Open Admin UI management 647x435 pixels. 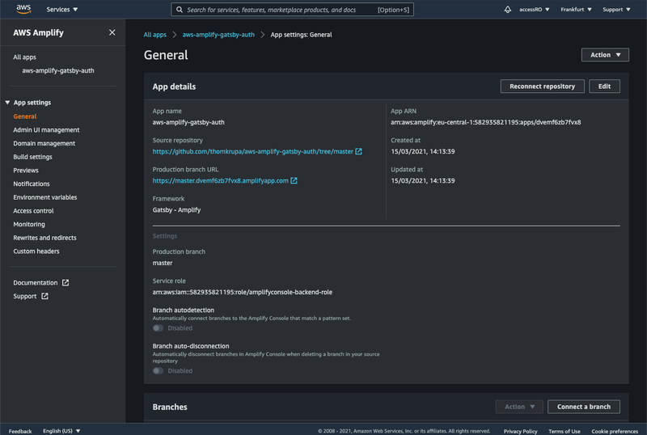pos(46,130)
